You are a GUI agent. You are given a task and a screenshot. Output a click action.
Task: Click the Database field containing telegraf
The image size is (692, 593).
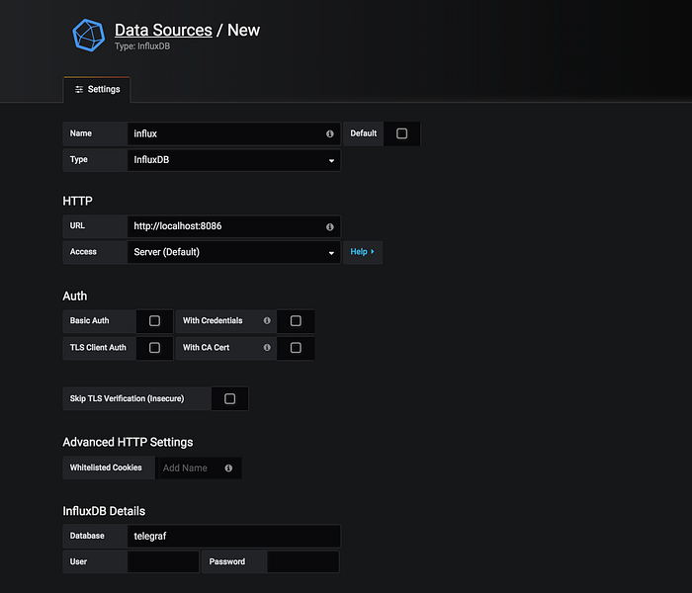pos(234,536)
